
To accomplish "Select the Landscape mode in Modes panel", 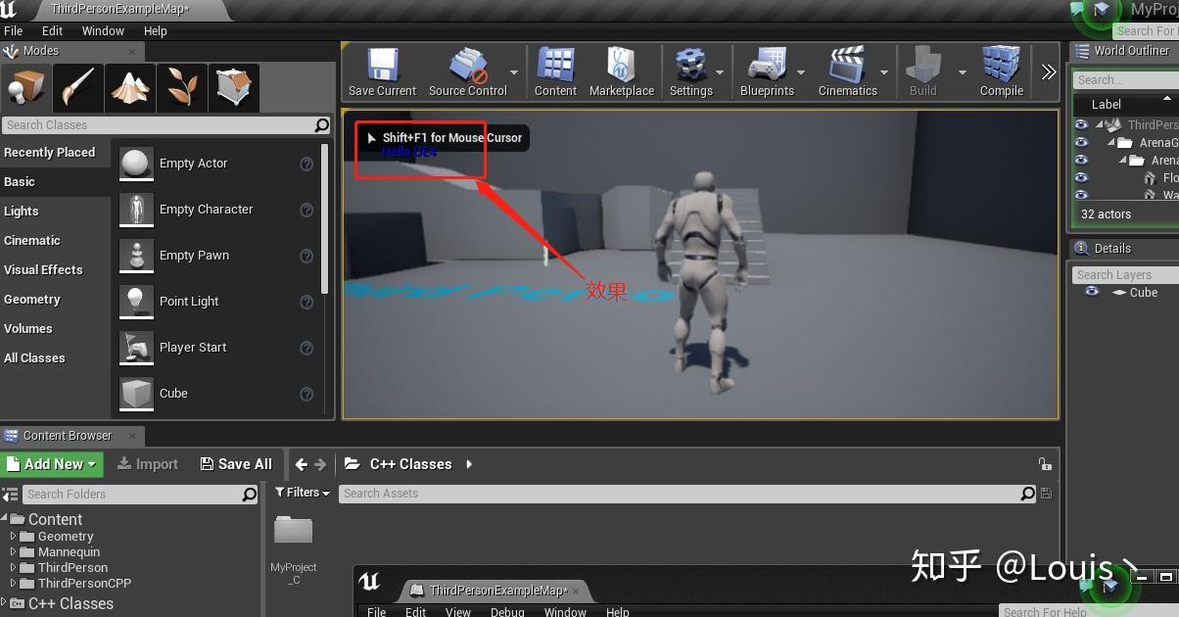I will (130, 87).
